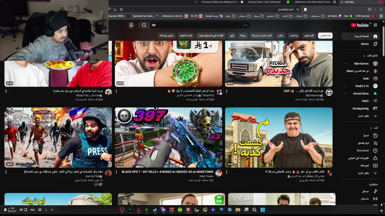The image size is (385, 216).
Task: Open Joe HaTTab channel avatar
Action: (x=108, y=173)
